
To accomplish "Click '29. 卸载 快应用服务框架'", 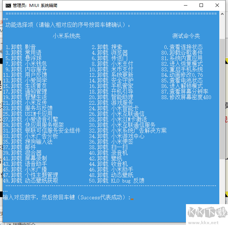I will pos(33,125).
